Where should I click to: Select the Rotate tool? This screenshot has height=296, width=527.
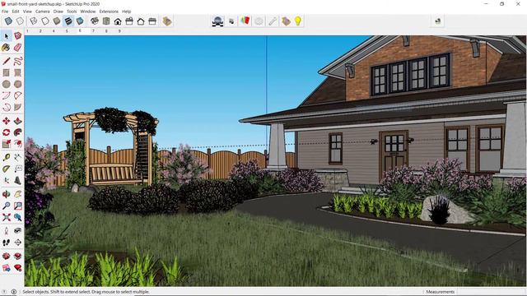tap(7, 132)
